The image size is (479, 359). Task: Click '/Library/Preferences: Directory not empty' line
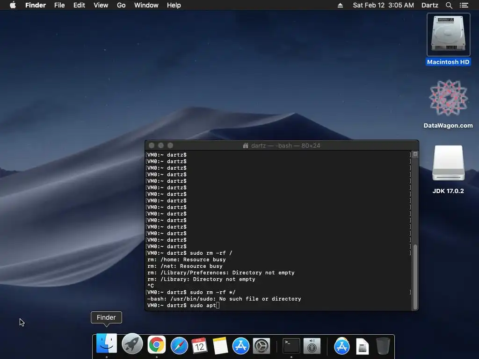221,273
